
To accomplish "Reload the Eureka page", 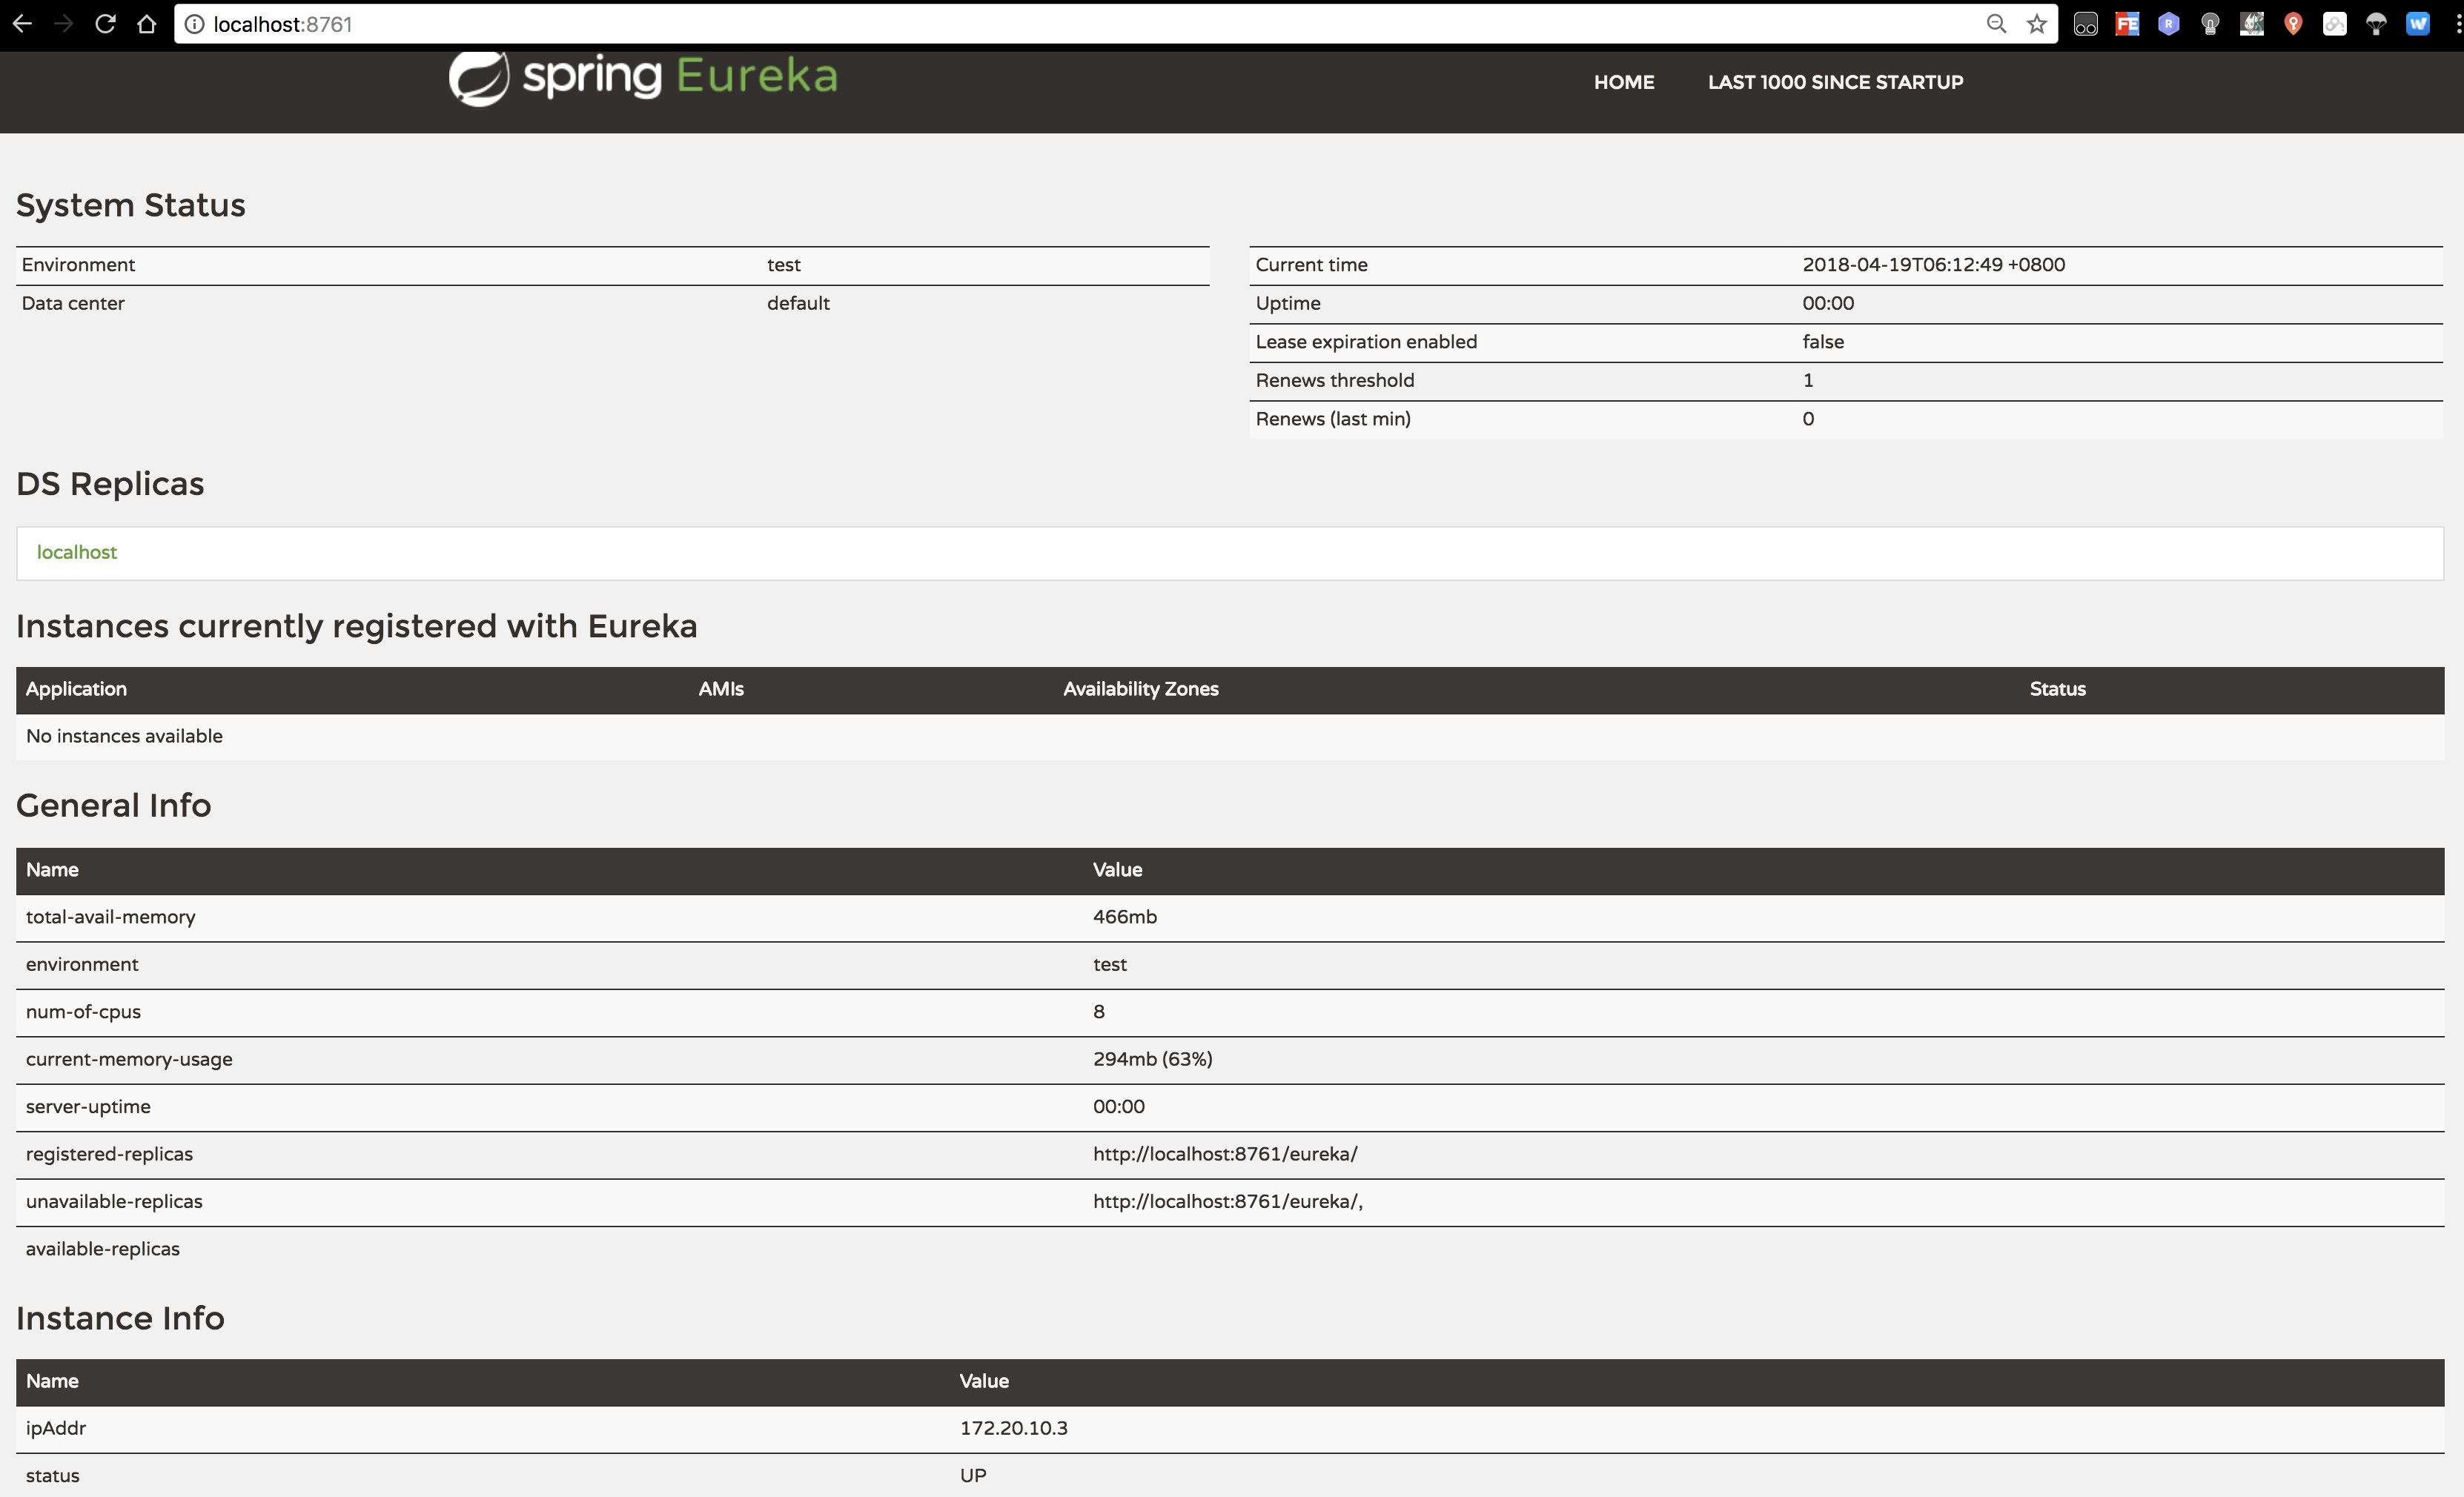I will pos(105,24).
